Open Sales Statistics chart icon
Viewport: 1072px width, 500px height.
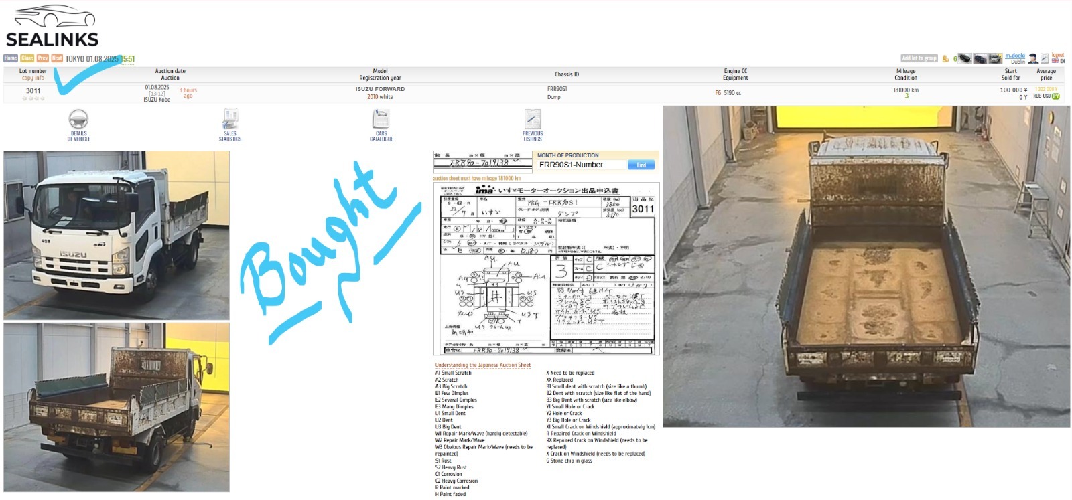(230, 119)
